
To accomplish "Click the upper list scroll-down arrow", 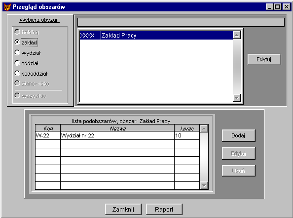I will click(237, 98).
